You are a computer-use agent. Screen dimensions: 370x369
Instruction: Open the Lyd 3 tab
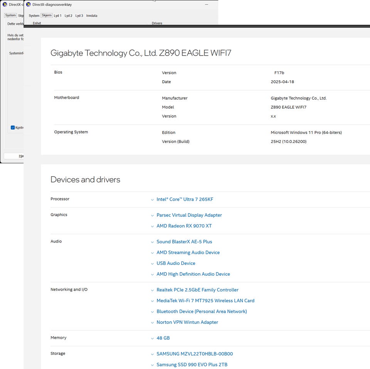pos(79,15)
